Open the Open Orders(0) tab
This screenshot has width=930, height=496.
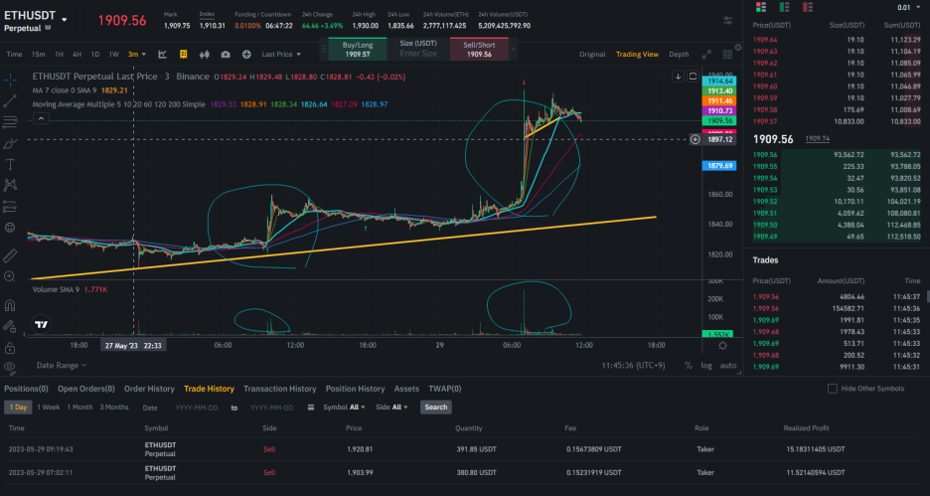click(x=86, y=389)
